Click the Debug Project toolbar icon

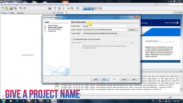(x=68, y=8)
